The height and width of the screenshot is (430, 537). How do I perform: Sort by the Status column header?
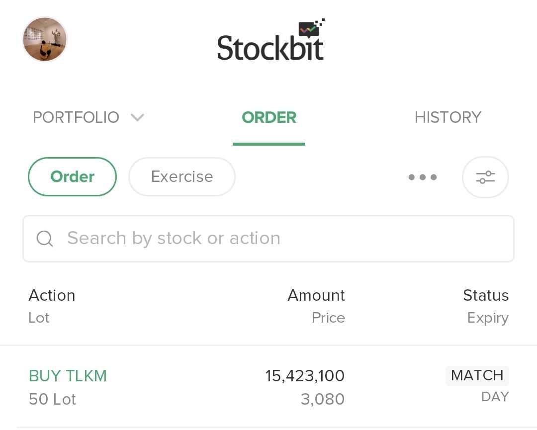coord(485,295)
